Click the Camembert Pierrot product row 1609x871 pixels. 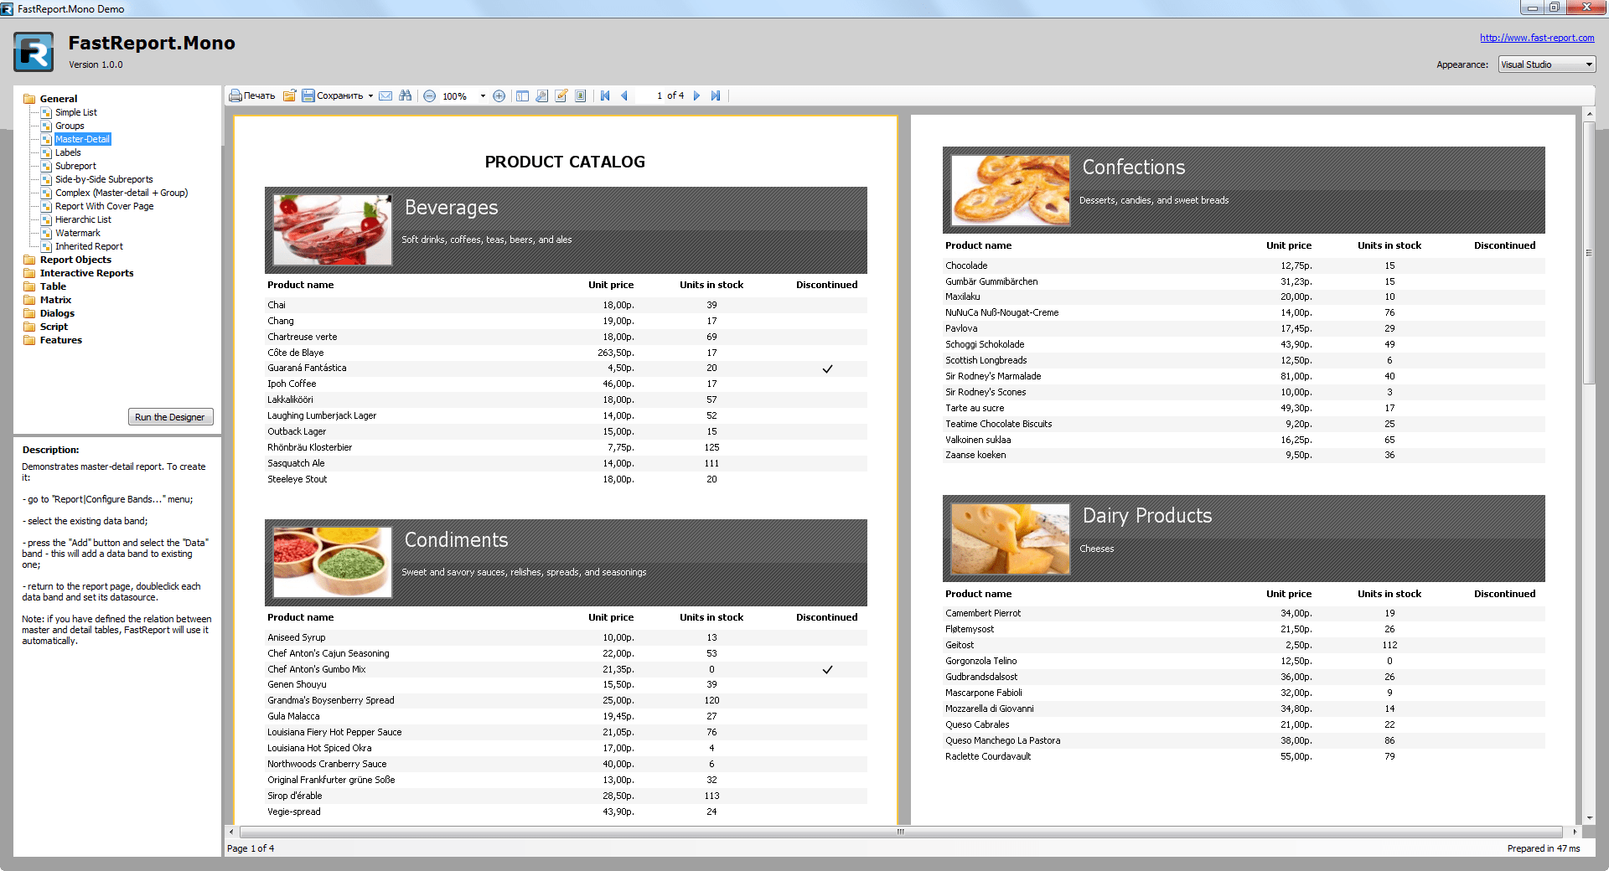[1244, 613]
